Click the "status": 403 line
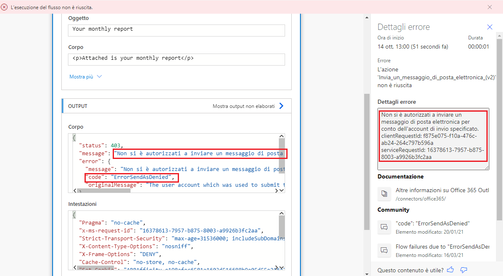 [101, 145]
